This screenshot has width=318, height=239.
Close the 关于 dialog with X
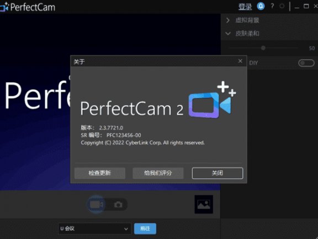pos(240,61)
